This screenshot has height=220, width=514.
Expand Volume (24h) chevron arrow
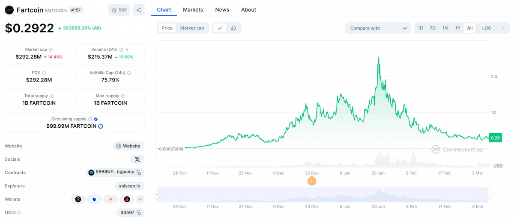point(127,50)
